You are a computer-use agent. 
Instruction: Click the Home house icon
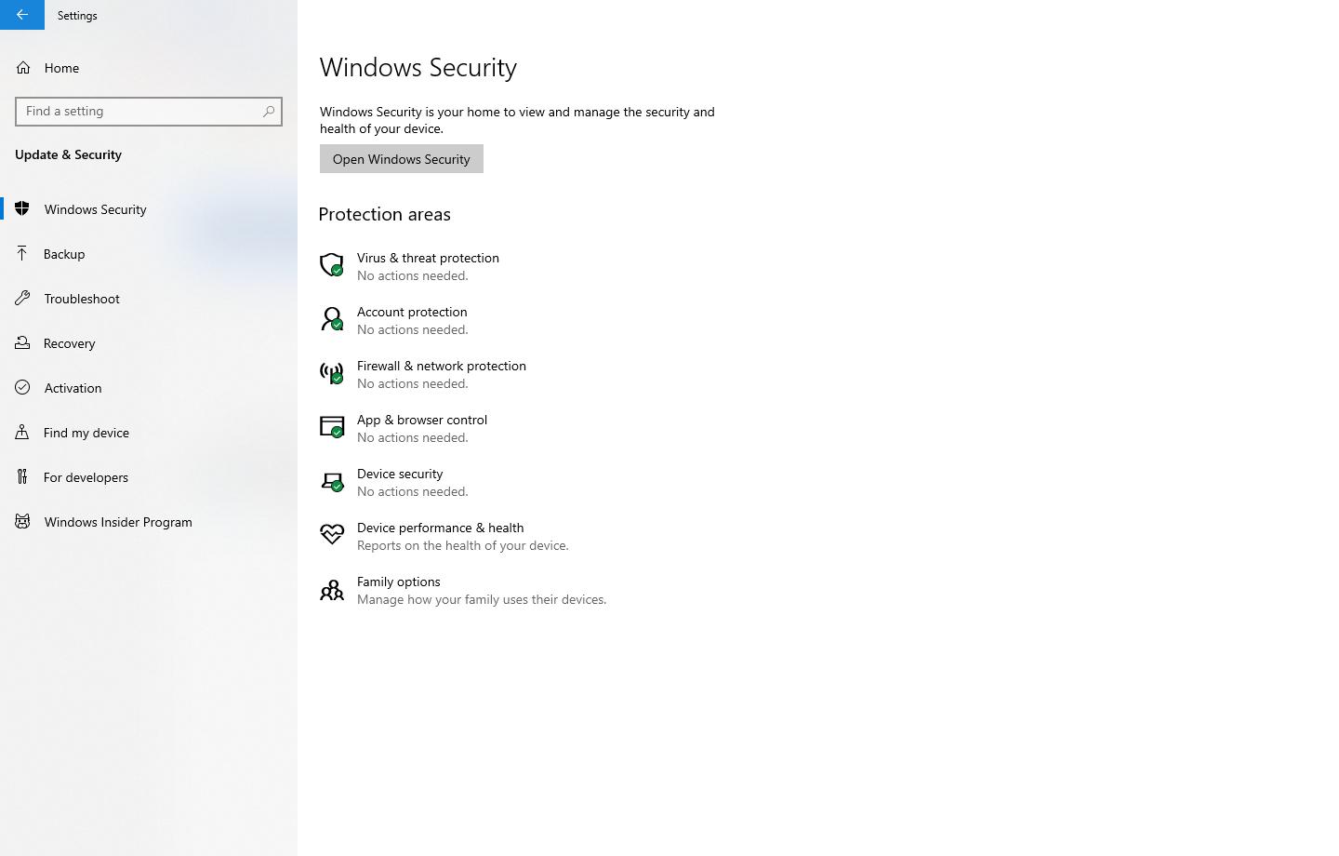pyautogui.click(x=23, y=68)
